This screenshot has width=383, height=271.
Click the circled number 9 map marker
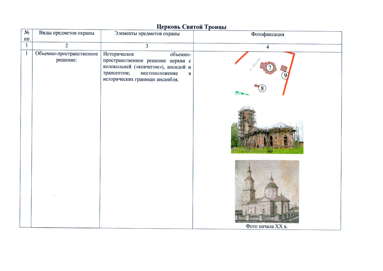click(x=285, y=75)
